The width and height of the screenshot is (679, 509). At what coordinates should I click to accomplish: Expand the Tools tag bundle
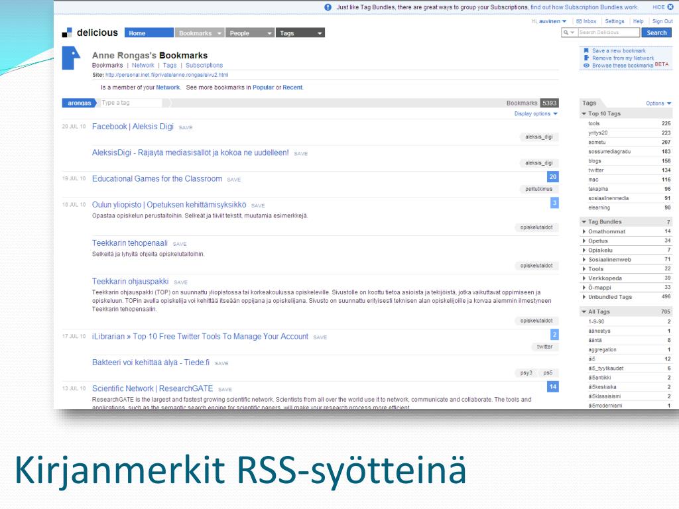click(584, 269)
